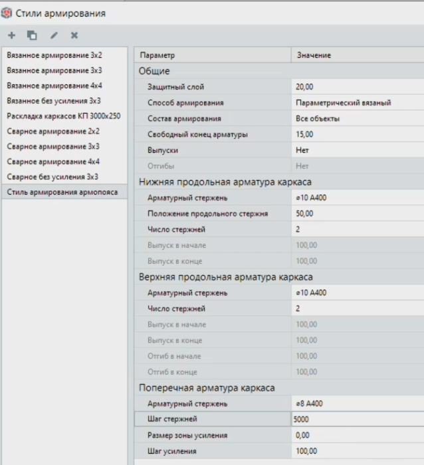Viewport: 424px width, 465px height.
Task: Click the app logo beside Стили армирования
Action: coord(6,13)
